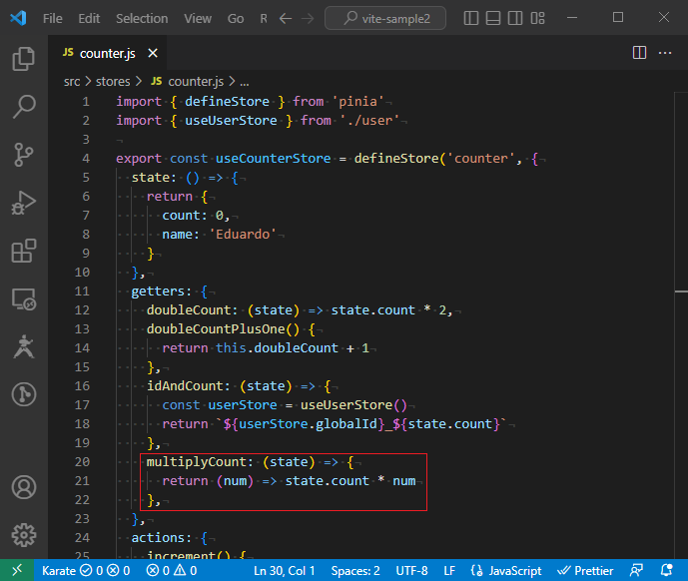Click 'idAndCount' on line 16
This screenshot has width=688, height=581.
tap(185, 386)
